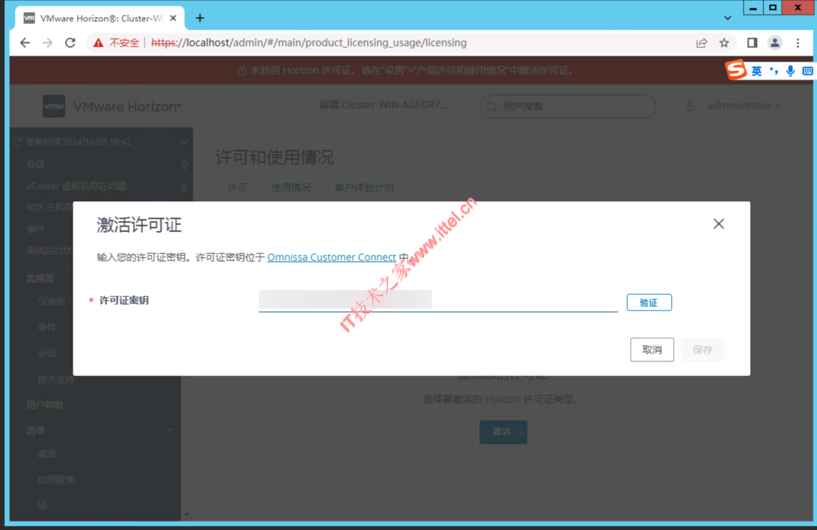Click the 取消 button

(x=652, y=349)
